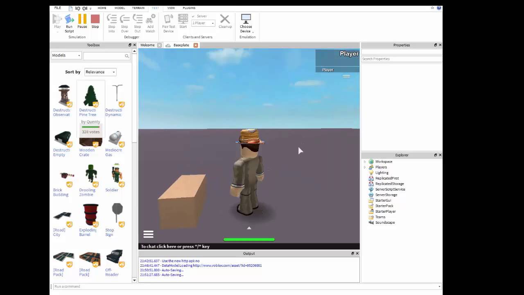This screenshot has width=524, height=295.
Task: Pause the running simulation
Action: [82, 21]
